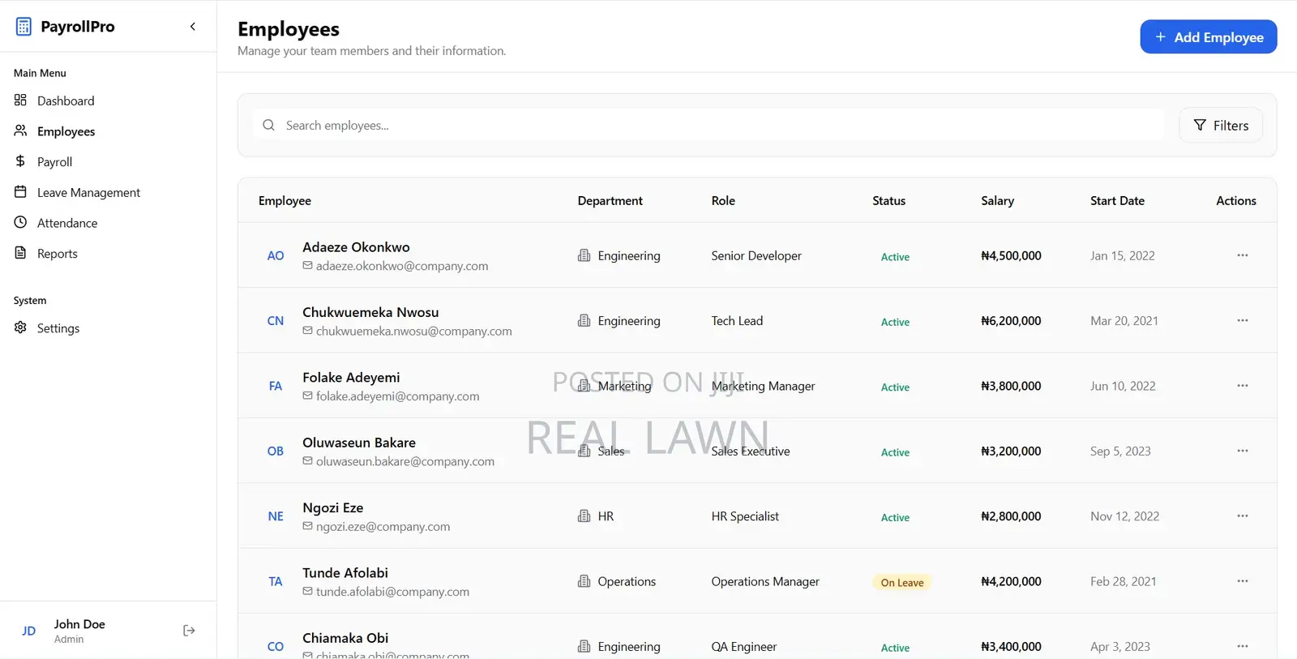Open actions menu for Adaeze Okonkwo

1242,255
